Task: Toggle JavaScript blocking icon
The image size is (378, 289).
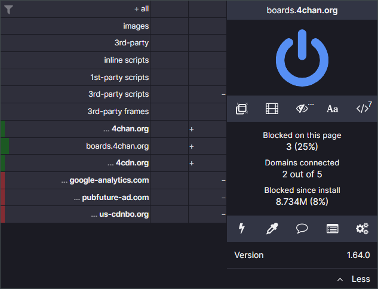Action: (362, 109)
